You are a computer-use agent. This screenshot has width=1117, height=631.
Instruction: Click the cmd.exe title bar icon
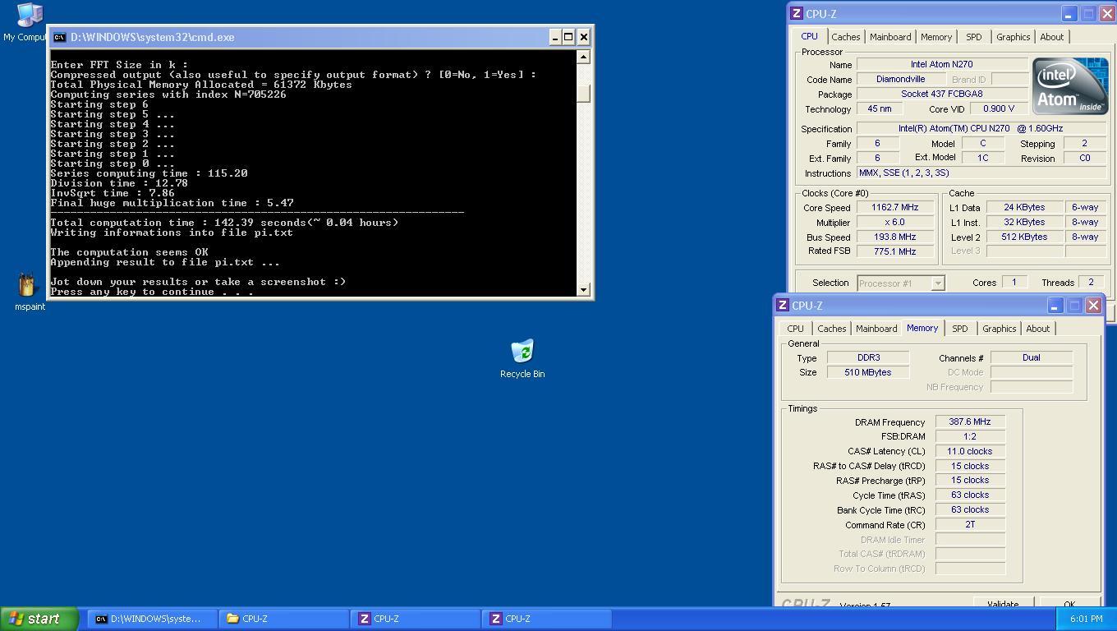59,37
